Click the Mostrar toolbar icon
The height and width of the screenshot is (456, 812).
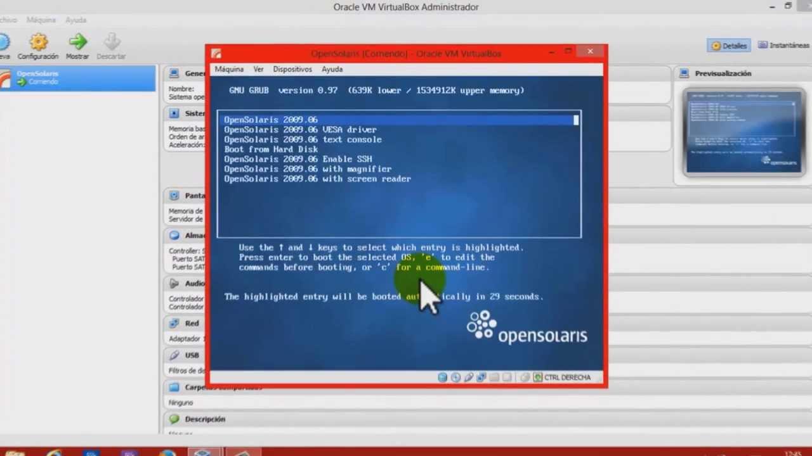(x=77, y=46)
